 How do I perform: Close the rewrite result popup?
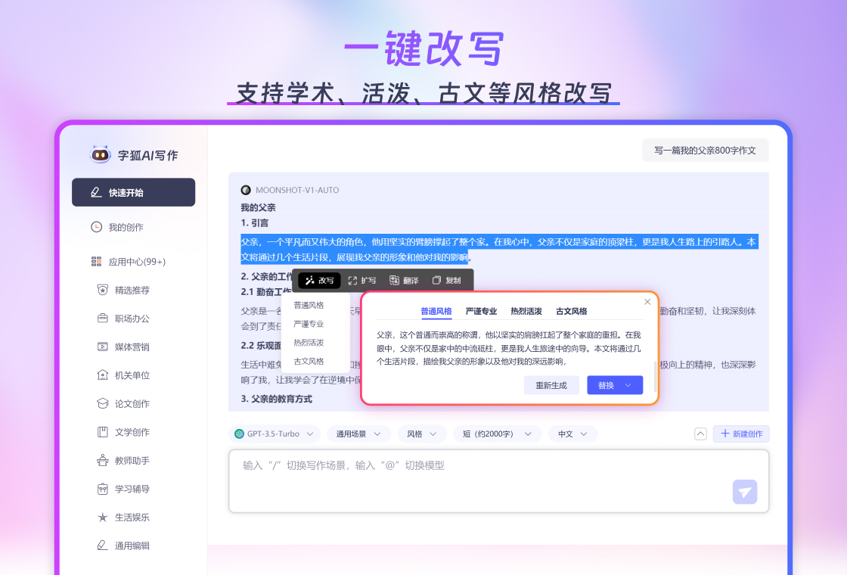(647, 302)
